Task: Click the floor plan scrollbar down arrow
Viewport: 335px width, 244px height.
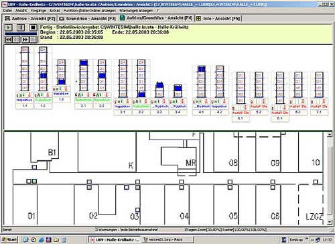Action: click(x=330, y=222)
